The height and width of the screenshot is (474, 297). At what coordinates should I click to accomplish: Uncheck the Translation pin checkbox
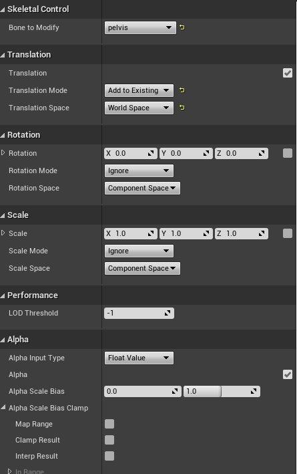[288, 73]
